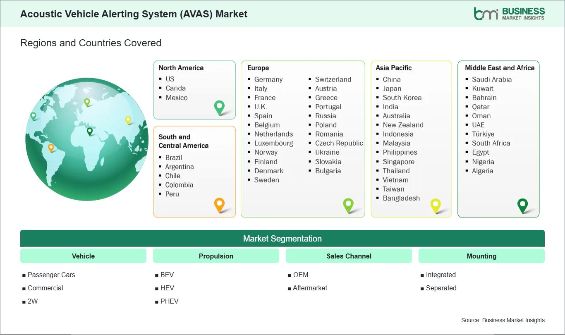The image size is (565, 335).
Task: Click 'Mexico' in North America list
Action: (177, 98)
